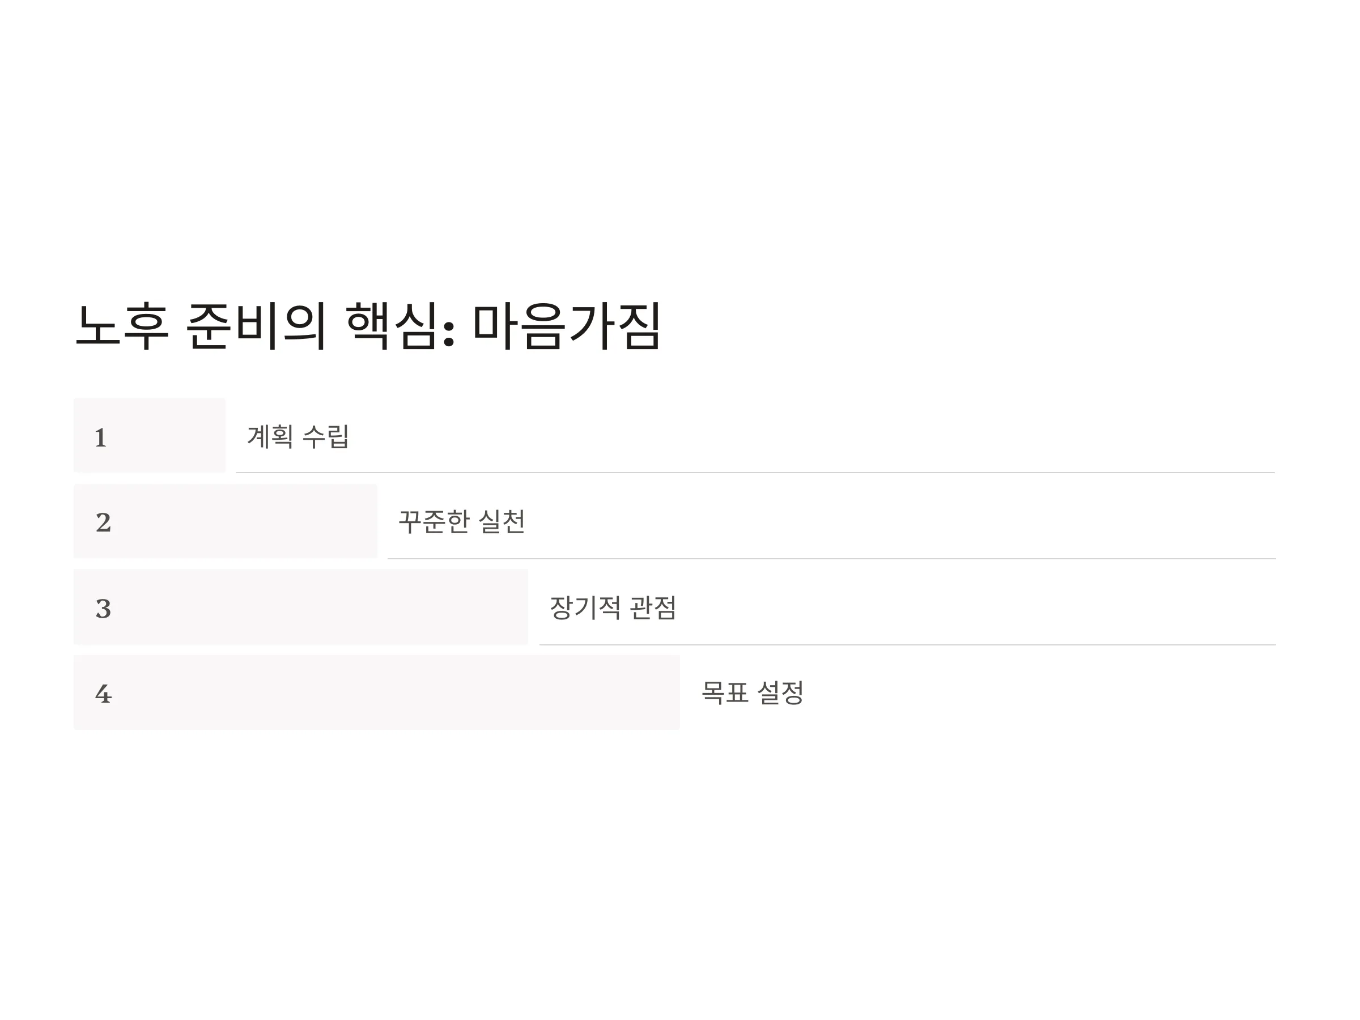This screenshot has width=1360, height=1020.
Task: Select the number 1 step box
Action: point(150,435)
